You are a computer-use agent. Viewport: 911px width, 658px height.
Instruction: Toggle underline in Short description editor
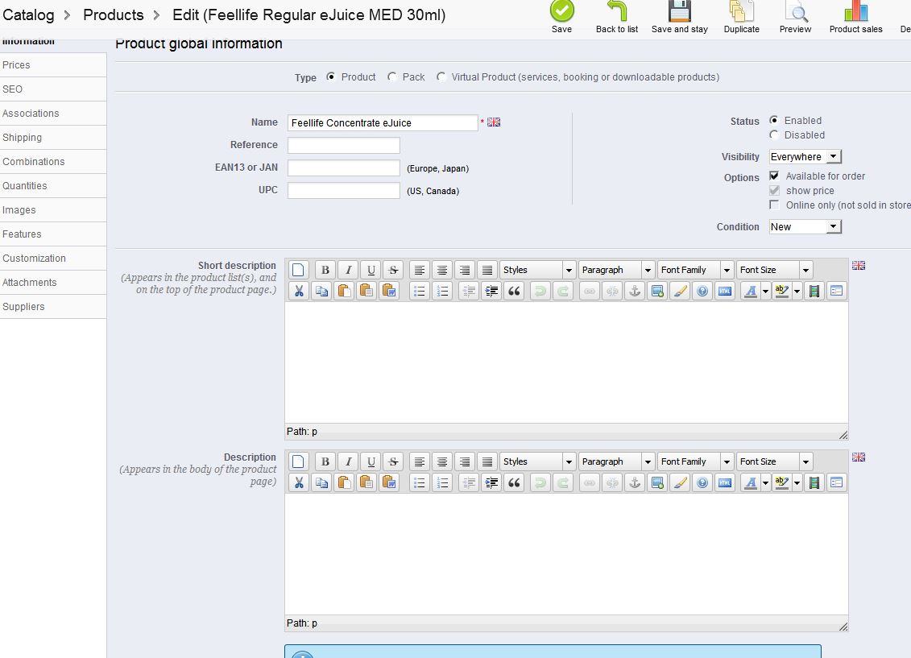[371, 270]
